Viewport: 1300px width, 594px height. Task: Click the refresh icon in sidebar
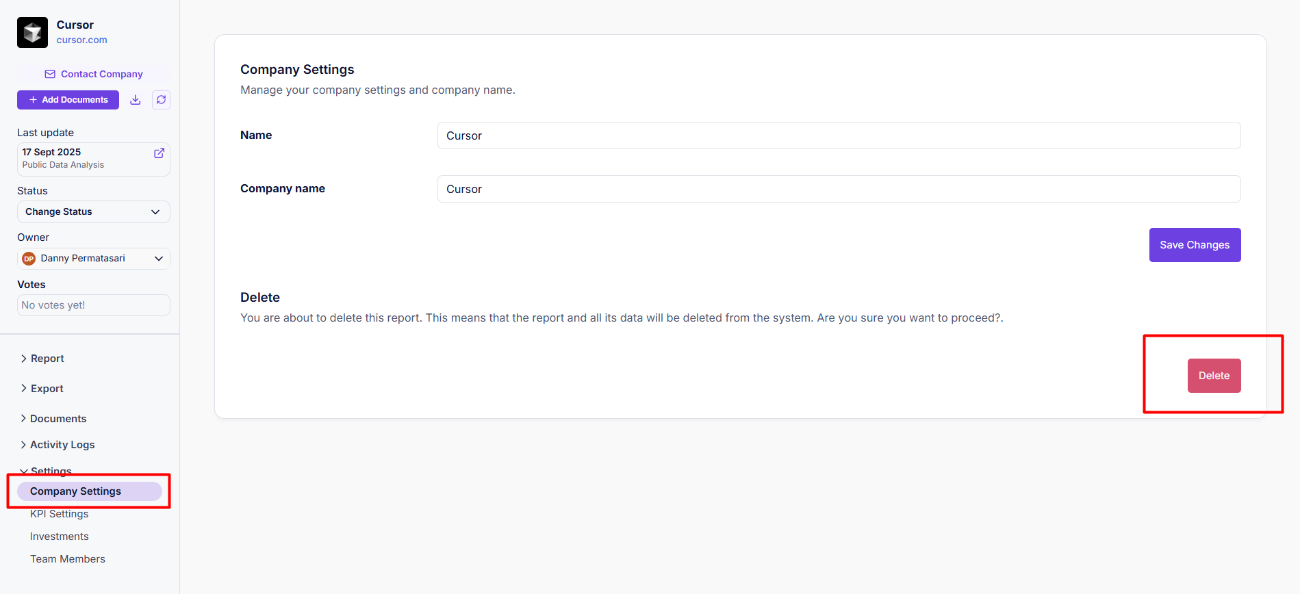point(161,100)
